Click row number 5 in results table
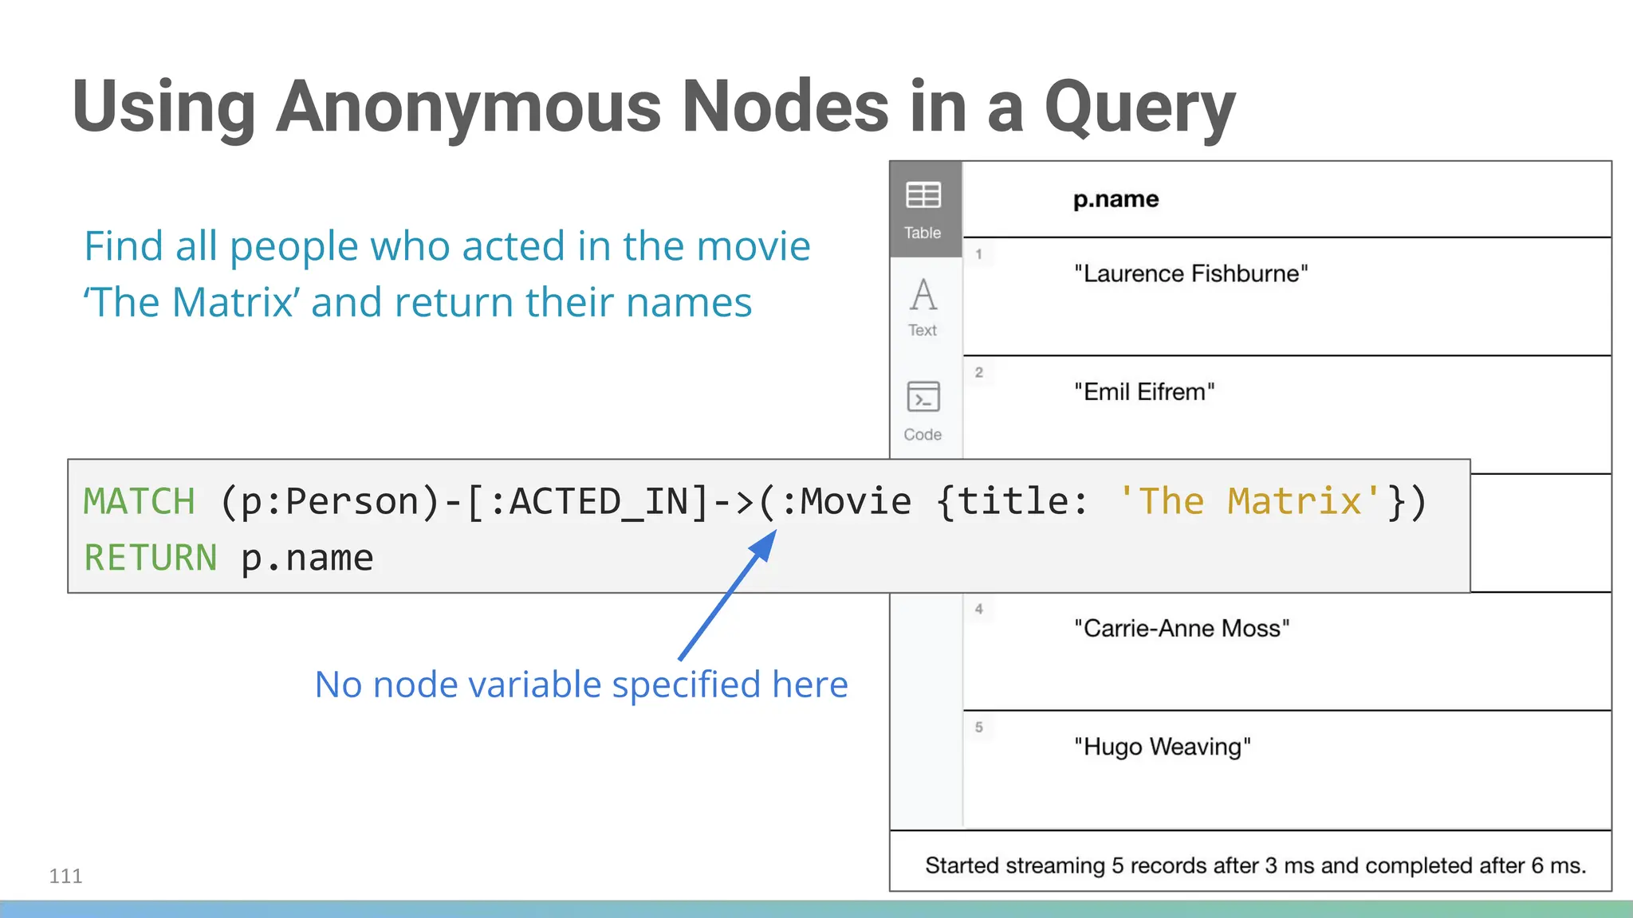Image resolution: width=1633 pixels, height=918 pixels. pyautogui.click(x=978, y=727)
